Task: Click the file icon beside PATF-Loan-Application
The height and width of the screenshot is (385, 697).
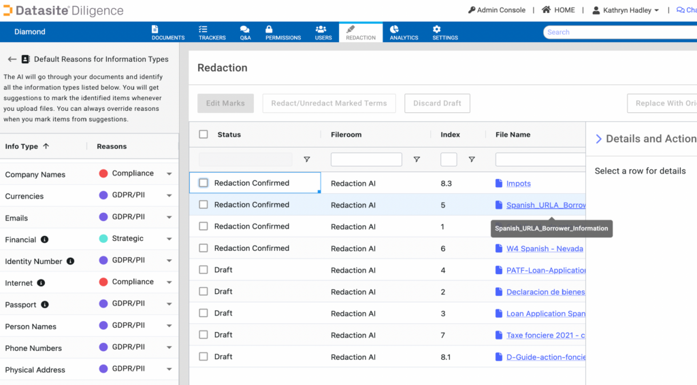Action: click(499, 270)
